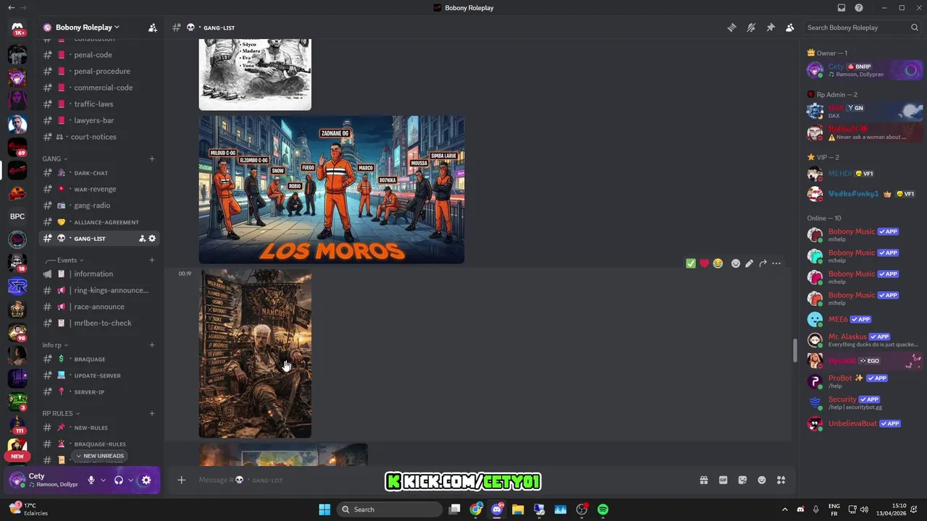Jump to NEW UNREADS

pos(99,456)
